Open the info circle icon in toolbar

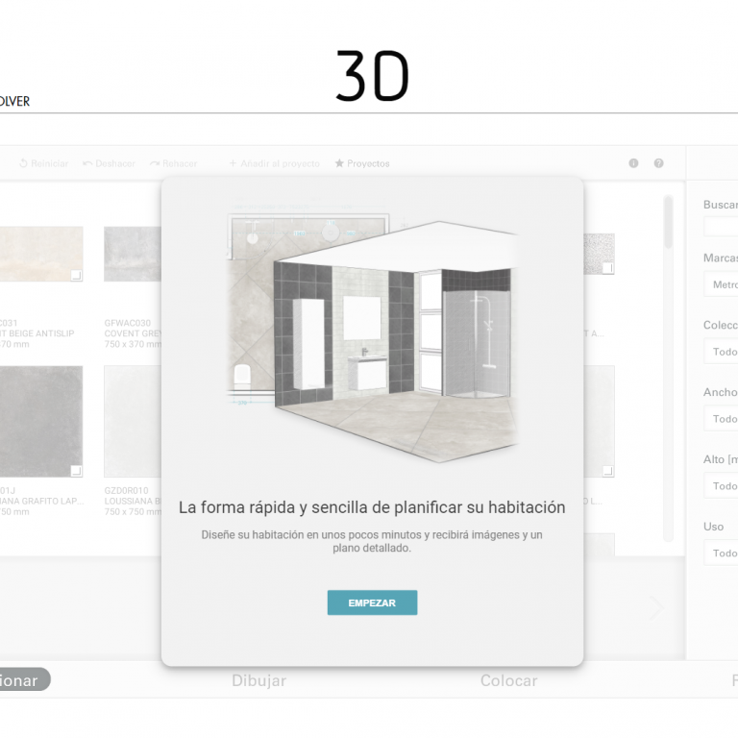[x=633, y=163]
